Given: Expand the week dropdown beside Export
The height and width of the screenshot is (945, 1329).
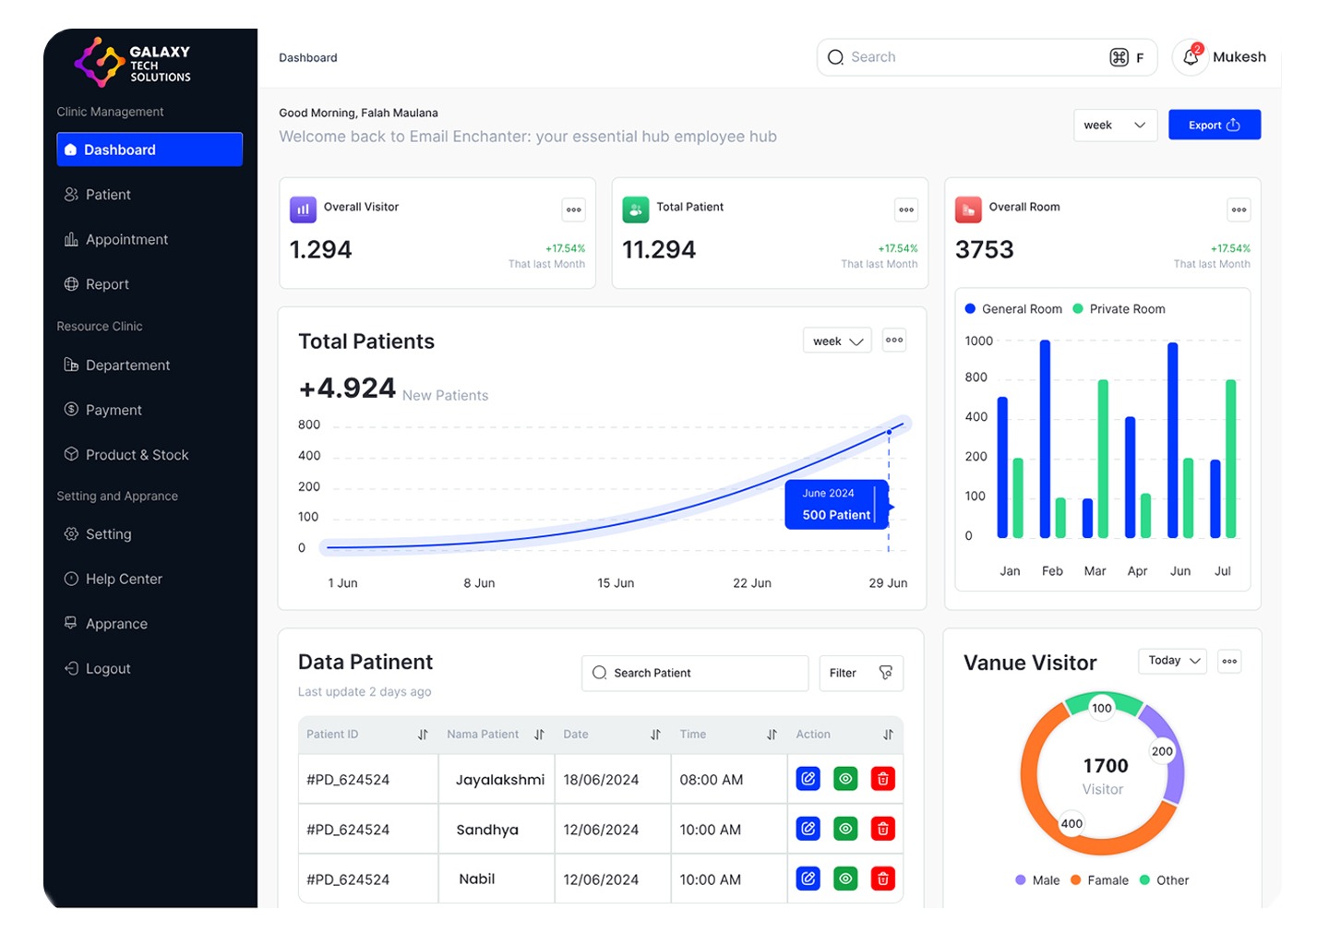Looking at the screenshot, I should [x=1115, y=126].
